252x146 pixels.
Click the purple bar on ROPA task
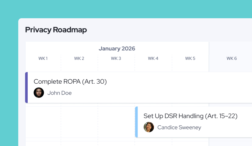click(26, 87)
